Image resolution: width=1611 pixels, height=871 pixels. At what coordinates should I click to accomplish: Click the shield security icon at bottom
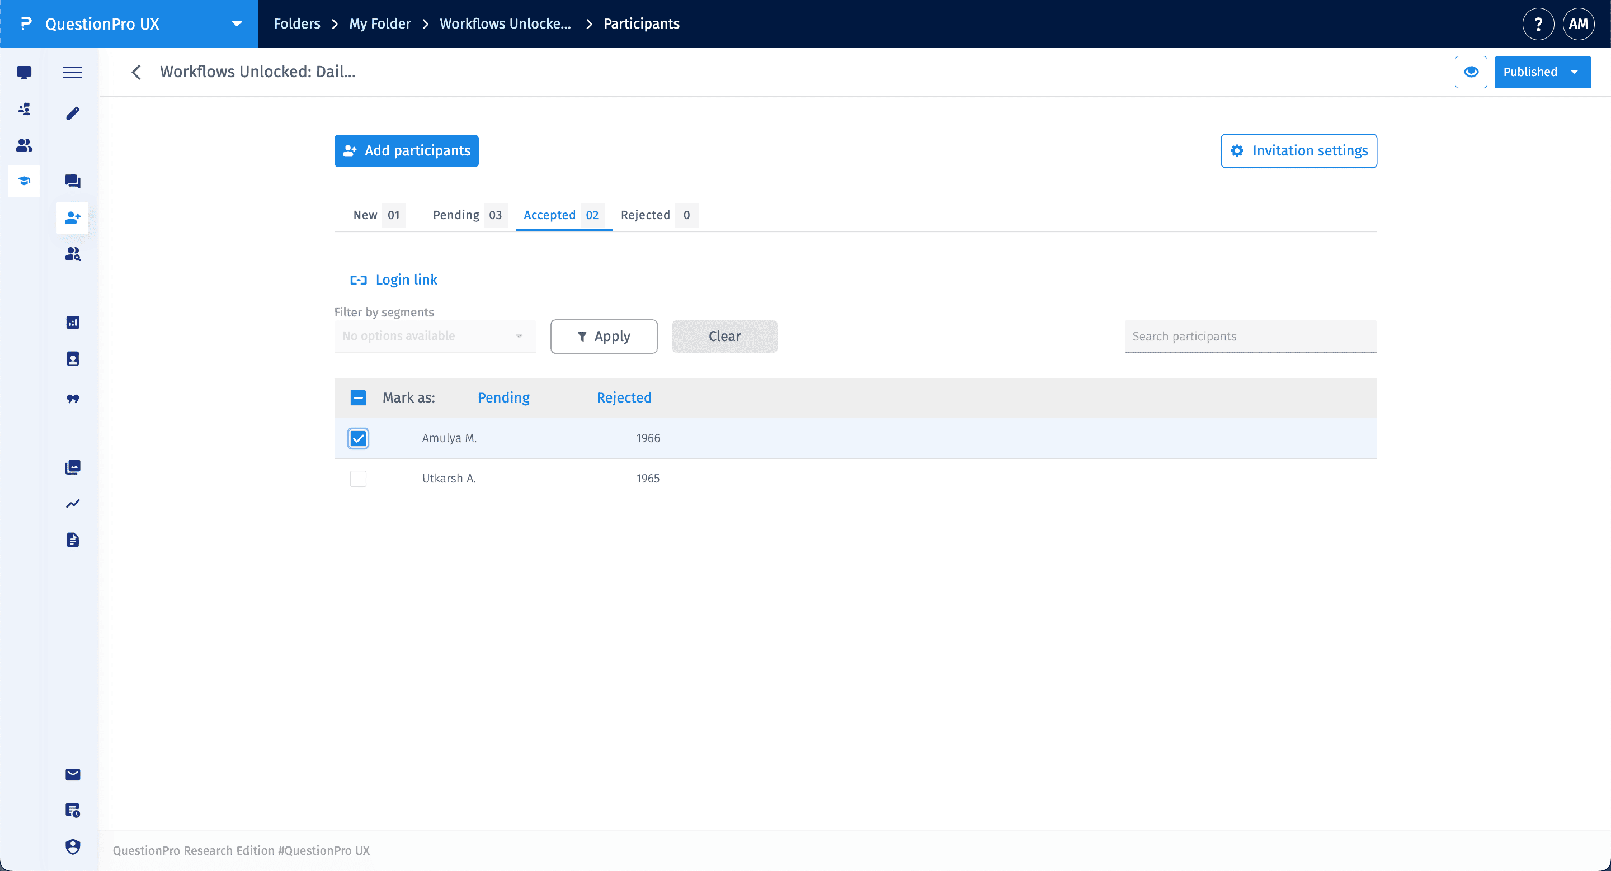tap(73, 846)
